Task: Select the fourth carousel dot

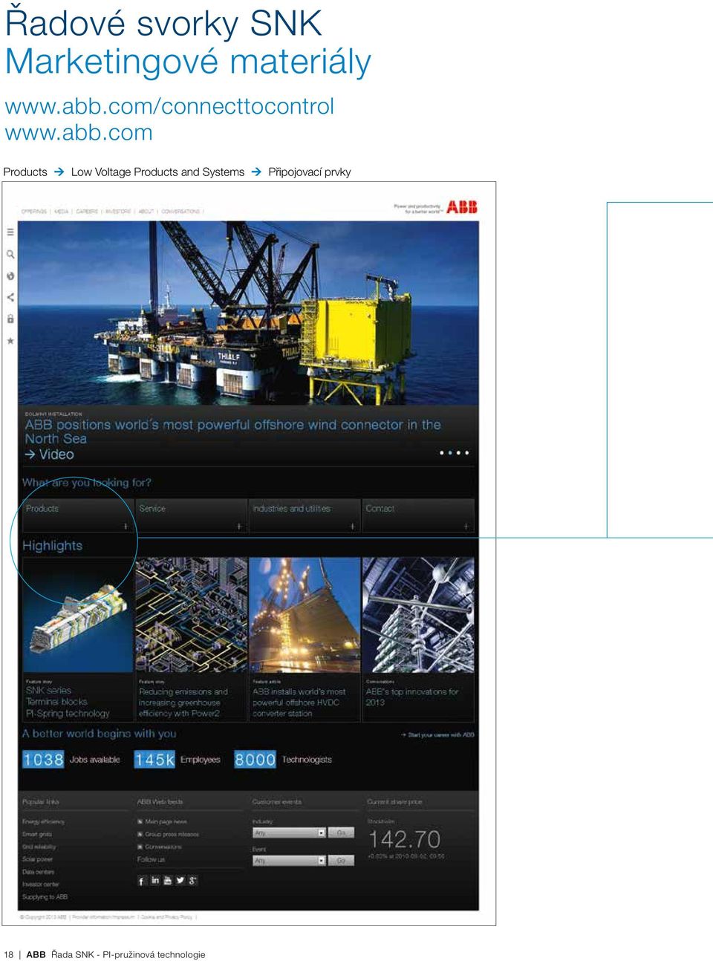Action: point(467,452)
